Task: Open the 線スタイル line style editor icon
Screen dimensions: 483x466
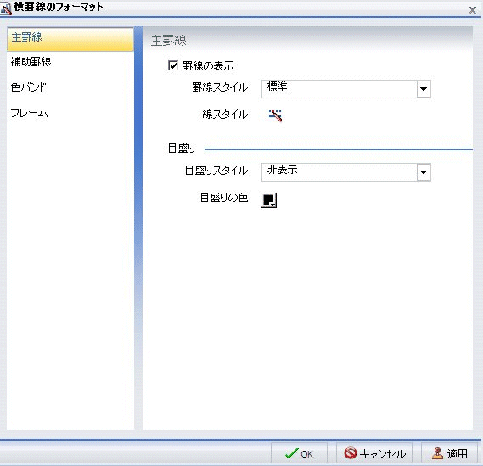Action: click(275, 115)
